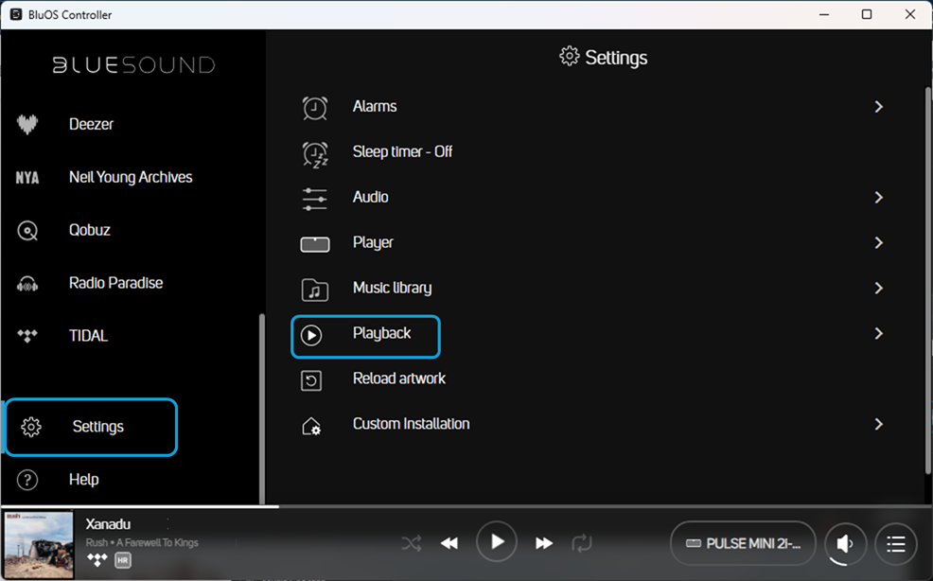Click the NYA logo icon
933x581 pixels.
pos(27,177)
